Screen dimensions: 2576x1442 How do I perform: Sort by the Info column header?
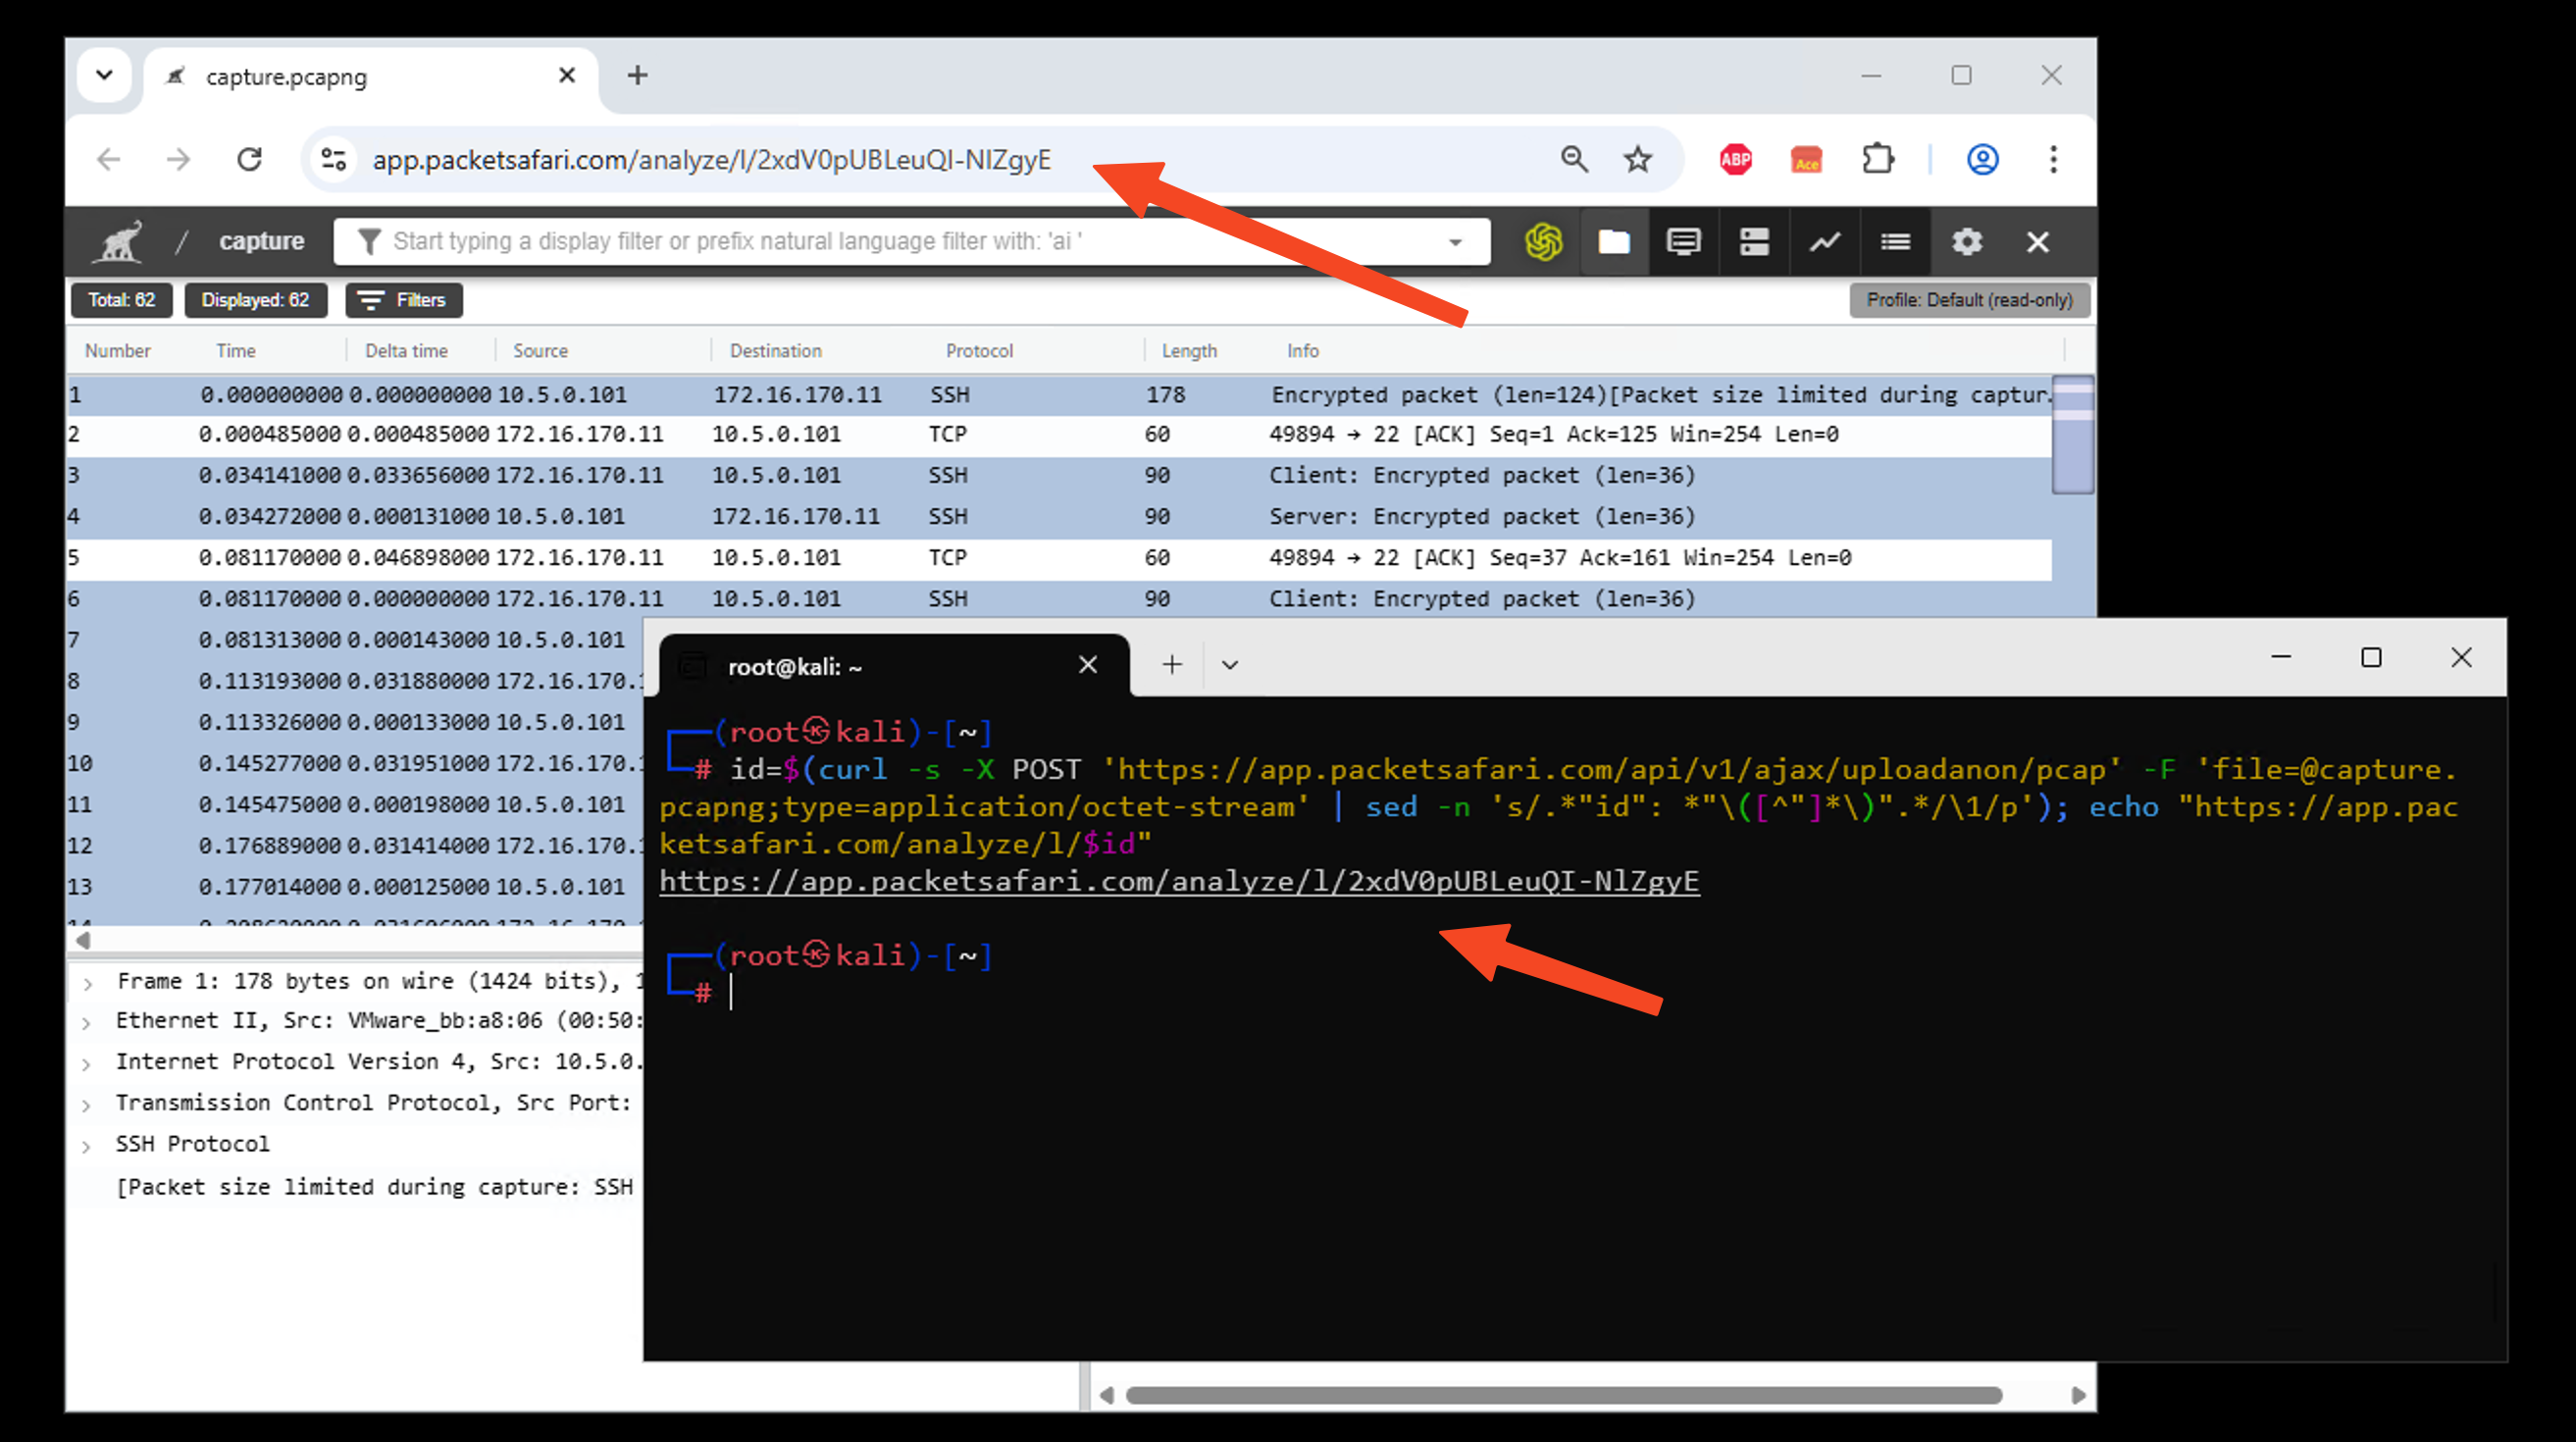(x=1302, y=351)
